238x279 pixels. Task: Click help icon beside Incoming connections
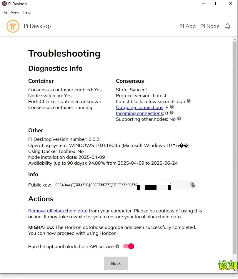[x=172, y=113]
